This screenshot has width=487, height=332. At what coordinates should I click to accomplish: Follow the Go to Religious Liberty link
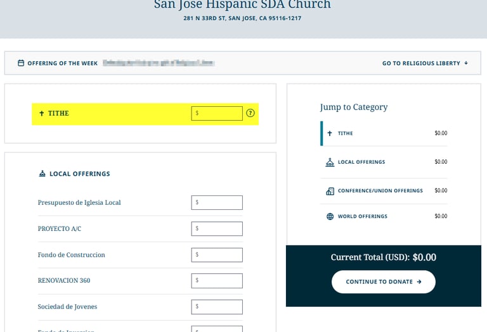tap(425, 63)
